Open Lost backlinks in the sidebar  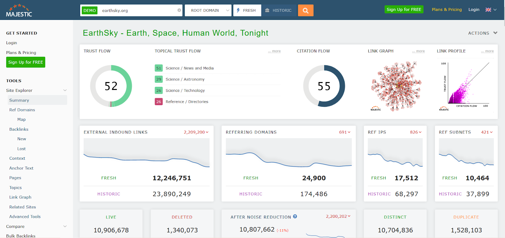[x=21, y=149]
